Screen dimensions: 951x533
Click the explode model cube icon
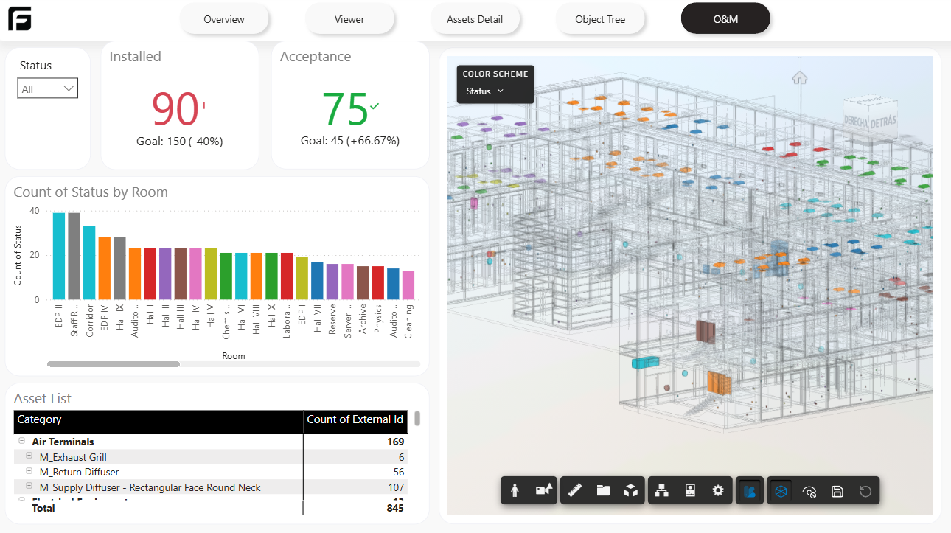633,490
